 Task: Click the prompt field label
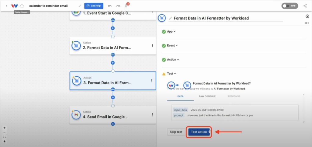pyautogui.click(x=179, y=115)
